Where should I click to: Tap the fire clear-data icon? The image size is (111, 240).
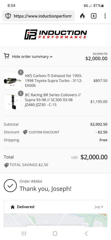[x=82, y=16]
